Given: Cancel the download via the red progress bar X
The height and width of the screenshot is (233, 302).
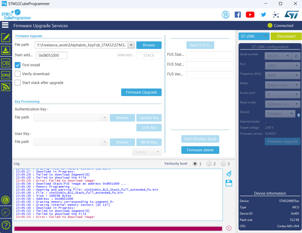Looking at the screenshot, I should 229,228.
